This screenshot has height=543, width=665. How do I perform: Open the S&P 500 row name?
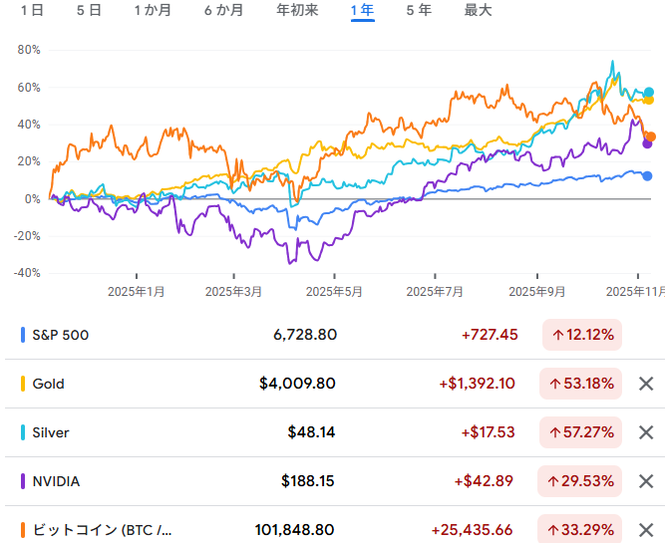click(61, 335)
